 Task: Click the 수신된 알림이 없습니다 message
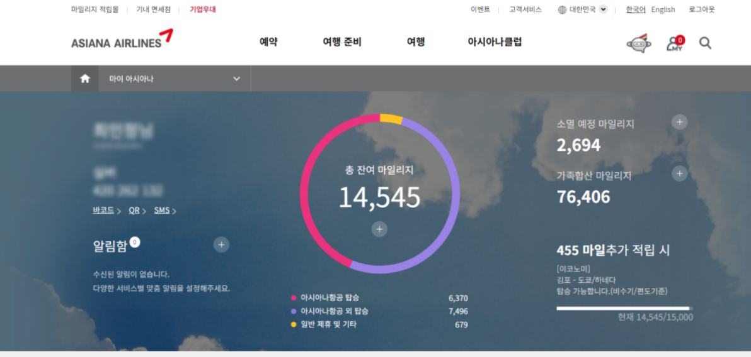(131, 274)
